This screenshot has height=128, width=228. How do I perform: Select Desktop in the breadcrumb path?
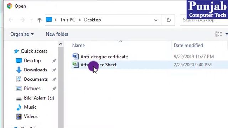point(93,20)
